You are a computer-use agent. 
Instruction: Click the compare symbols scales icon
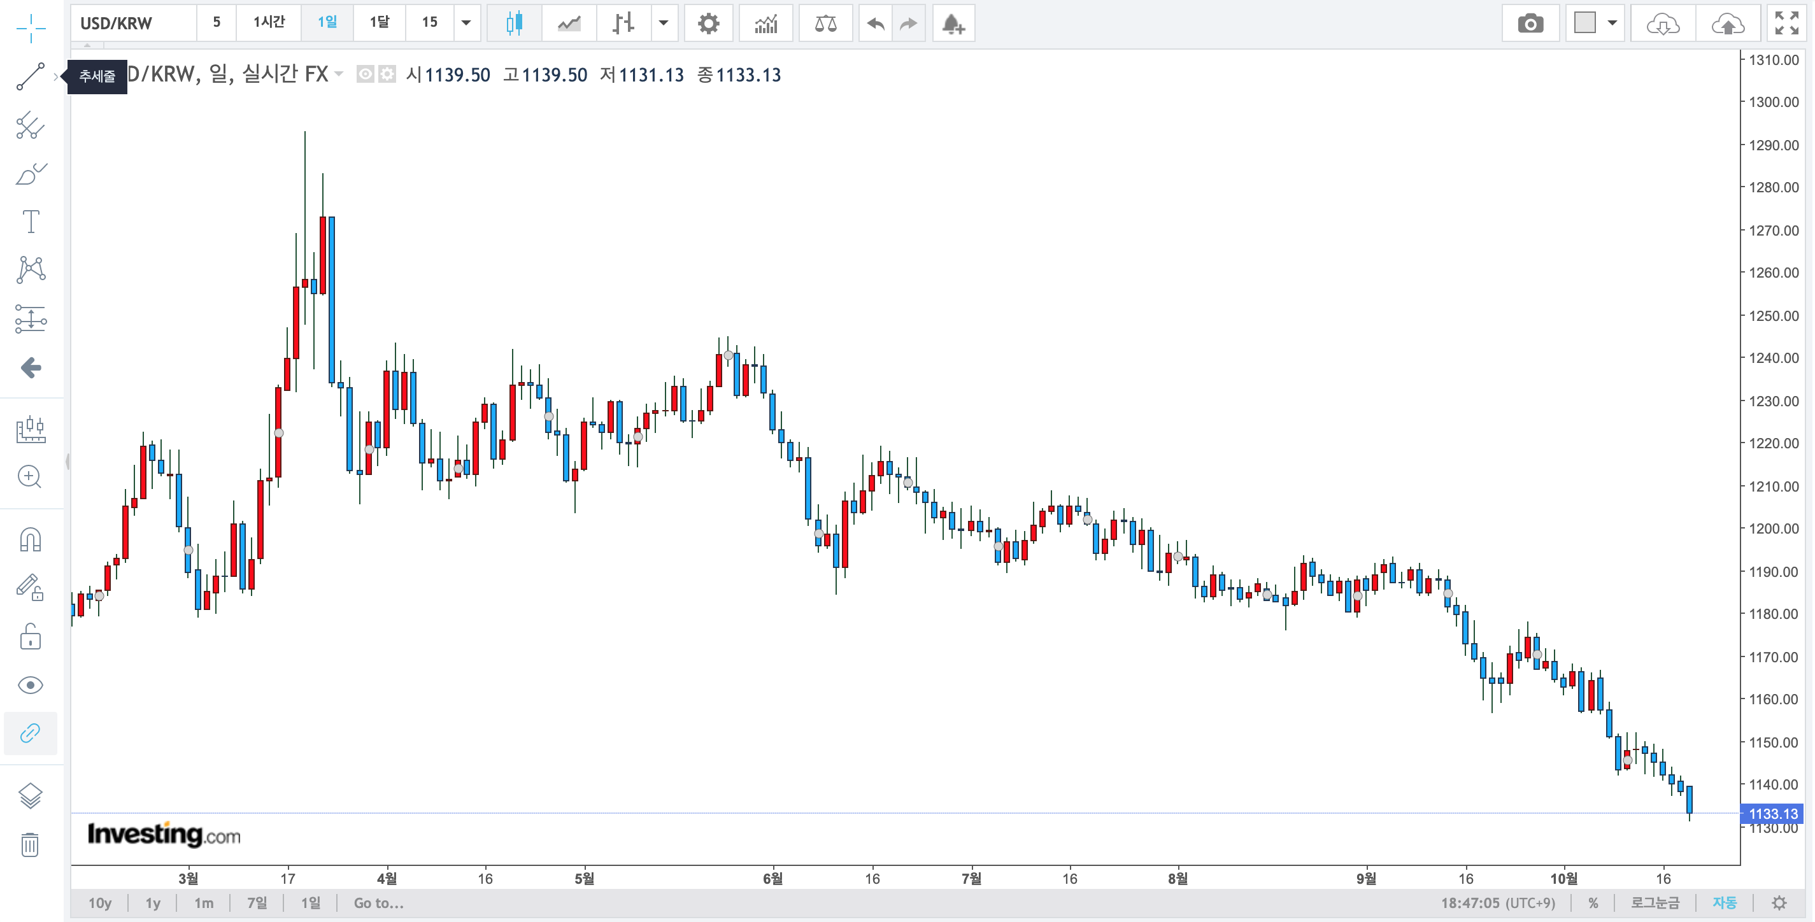click(825, 24)
